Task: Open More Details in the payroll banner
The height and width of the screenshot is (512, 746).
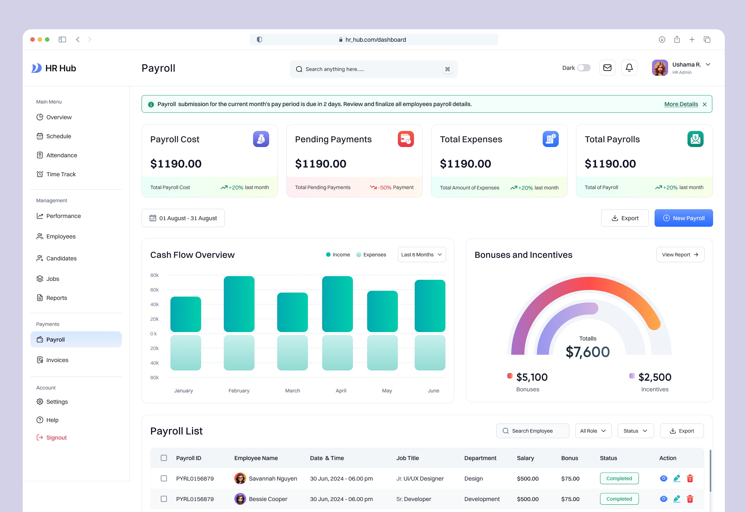Action: click(x=681, y=104)
